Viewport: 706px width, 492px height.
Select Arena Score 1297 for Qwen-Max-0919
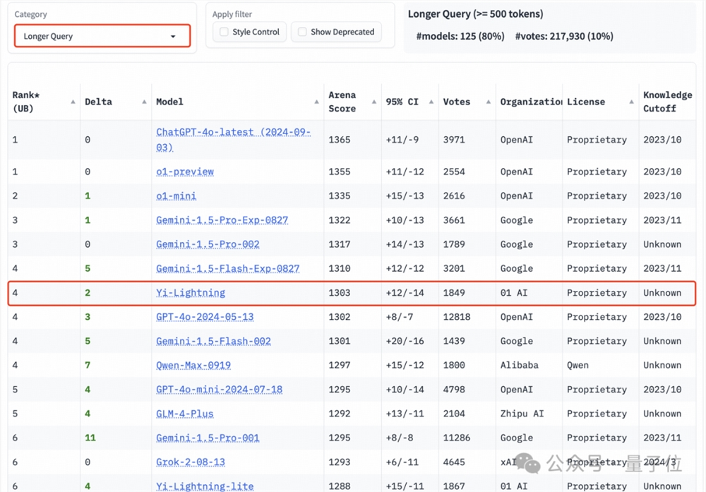tap(339, 365)
